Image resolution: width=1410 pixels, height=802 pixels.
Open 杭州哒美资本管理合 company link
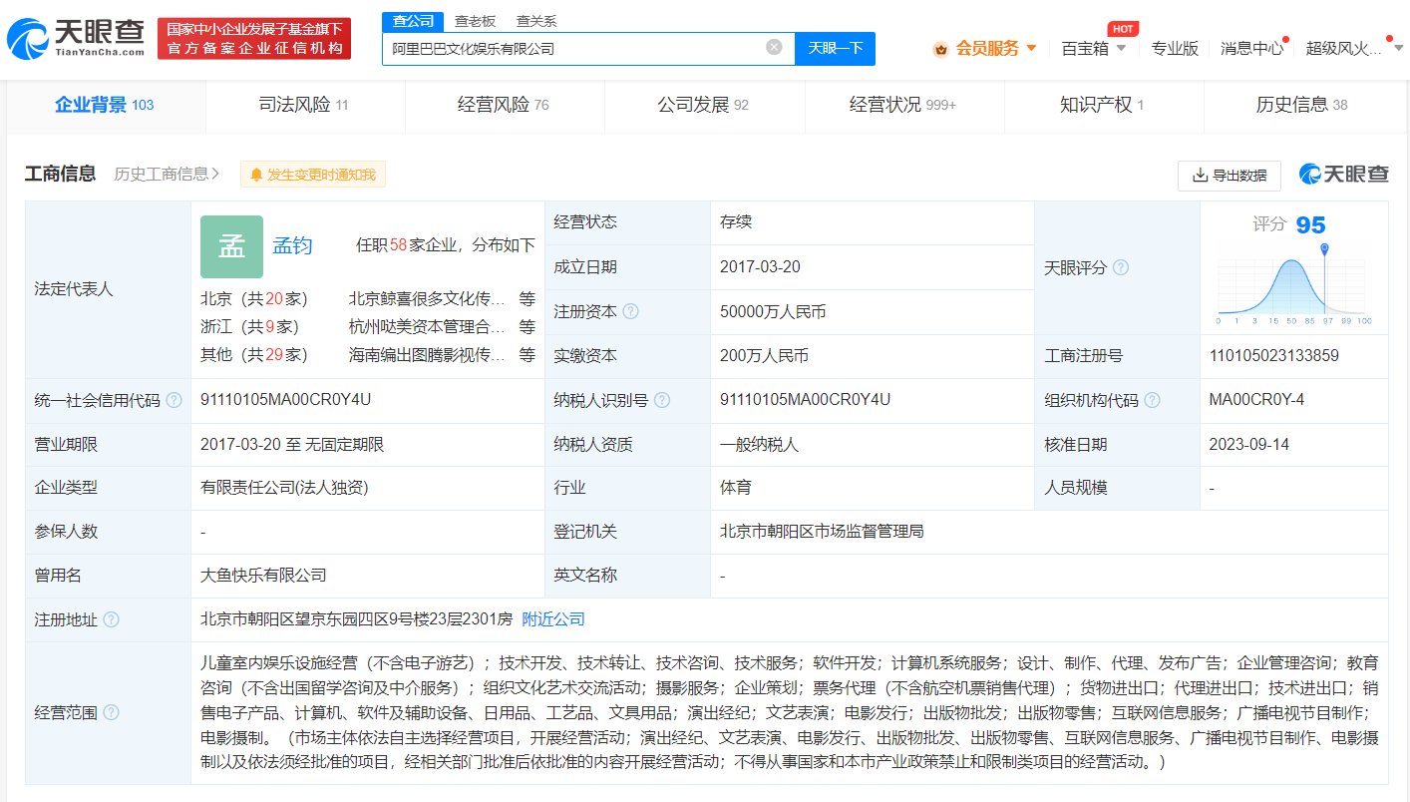[428, 326]
